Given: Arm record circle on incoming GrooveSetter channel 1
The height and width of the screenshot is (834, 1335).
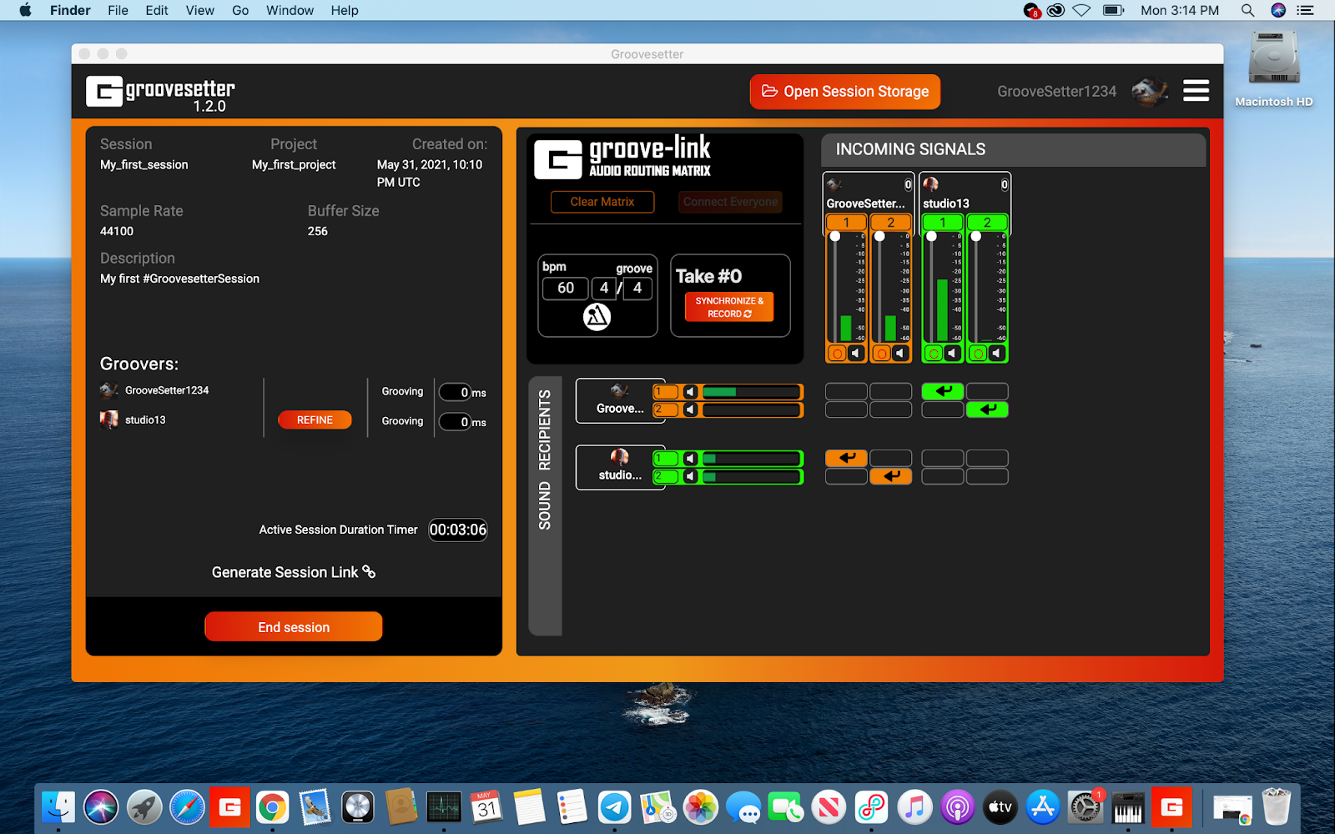Looking at the screenshot, I should [x=837, y=354].
